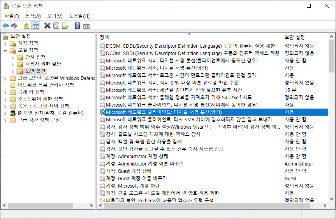336x219 pixels.
Task: Click the Up one level folder icon
Action: 26,26
